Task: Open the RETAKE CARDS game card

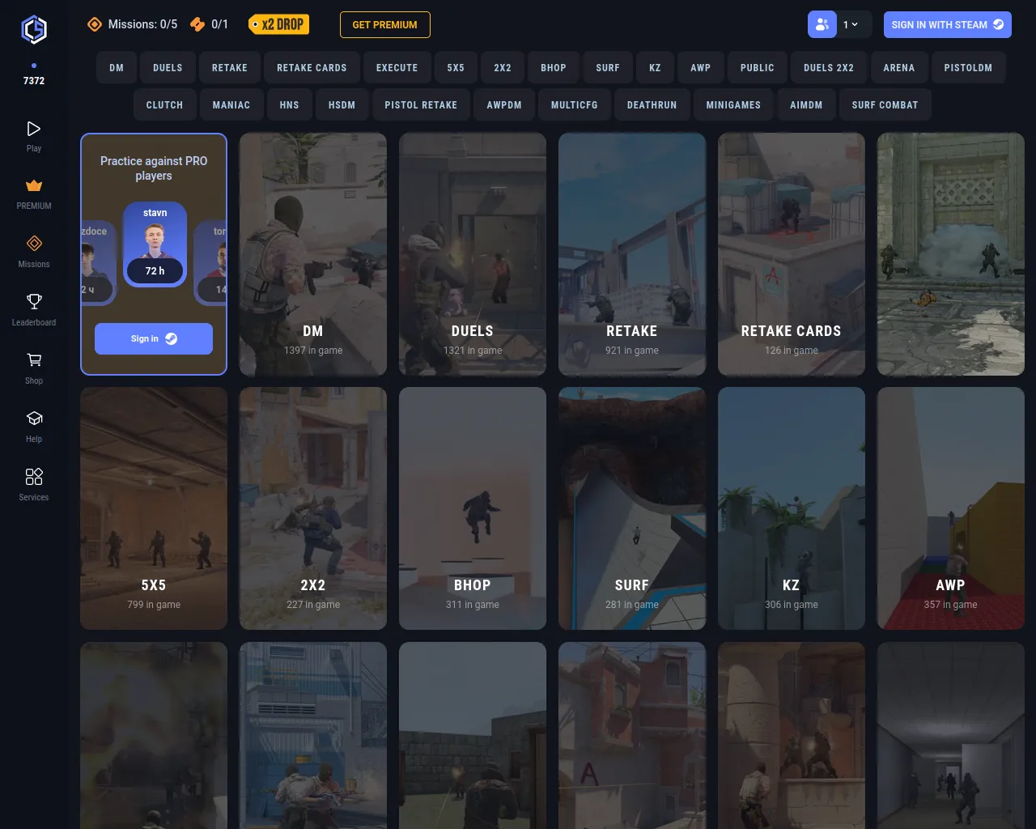Action: [x=791, y=254]
